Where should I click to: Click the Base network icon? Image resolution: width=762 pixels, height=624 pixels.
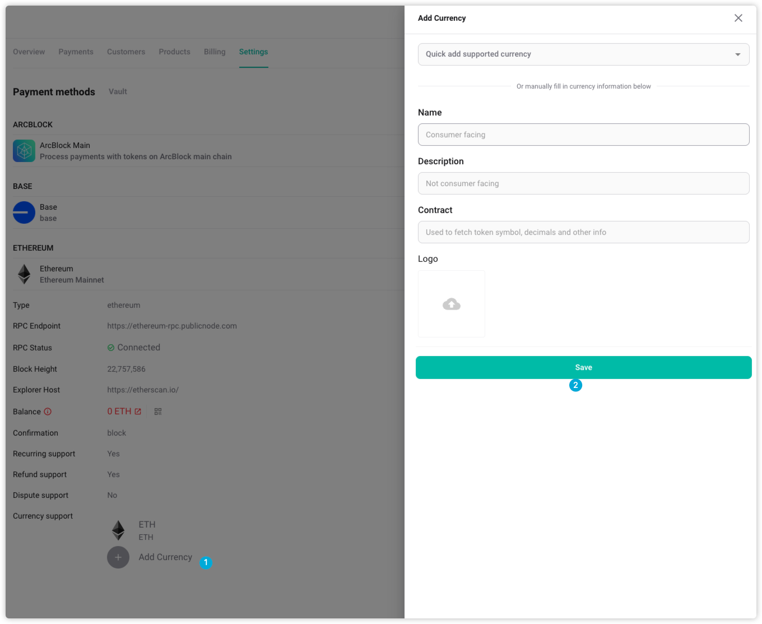coord(24,212)
